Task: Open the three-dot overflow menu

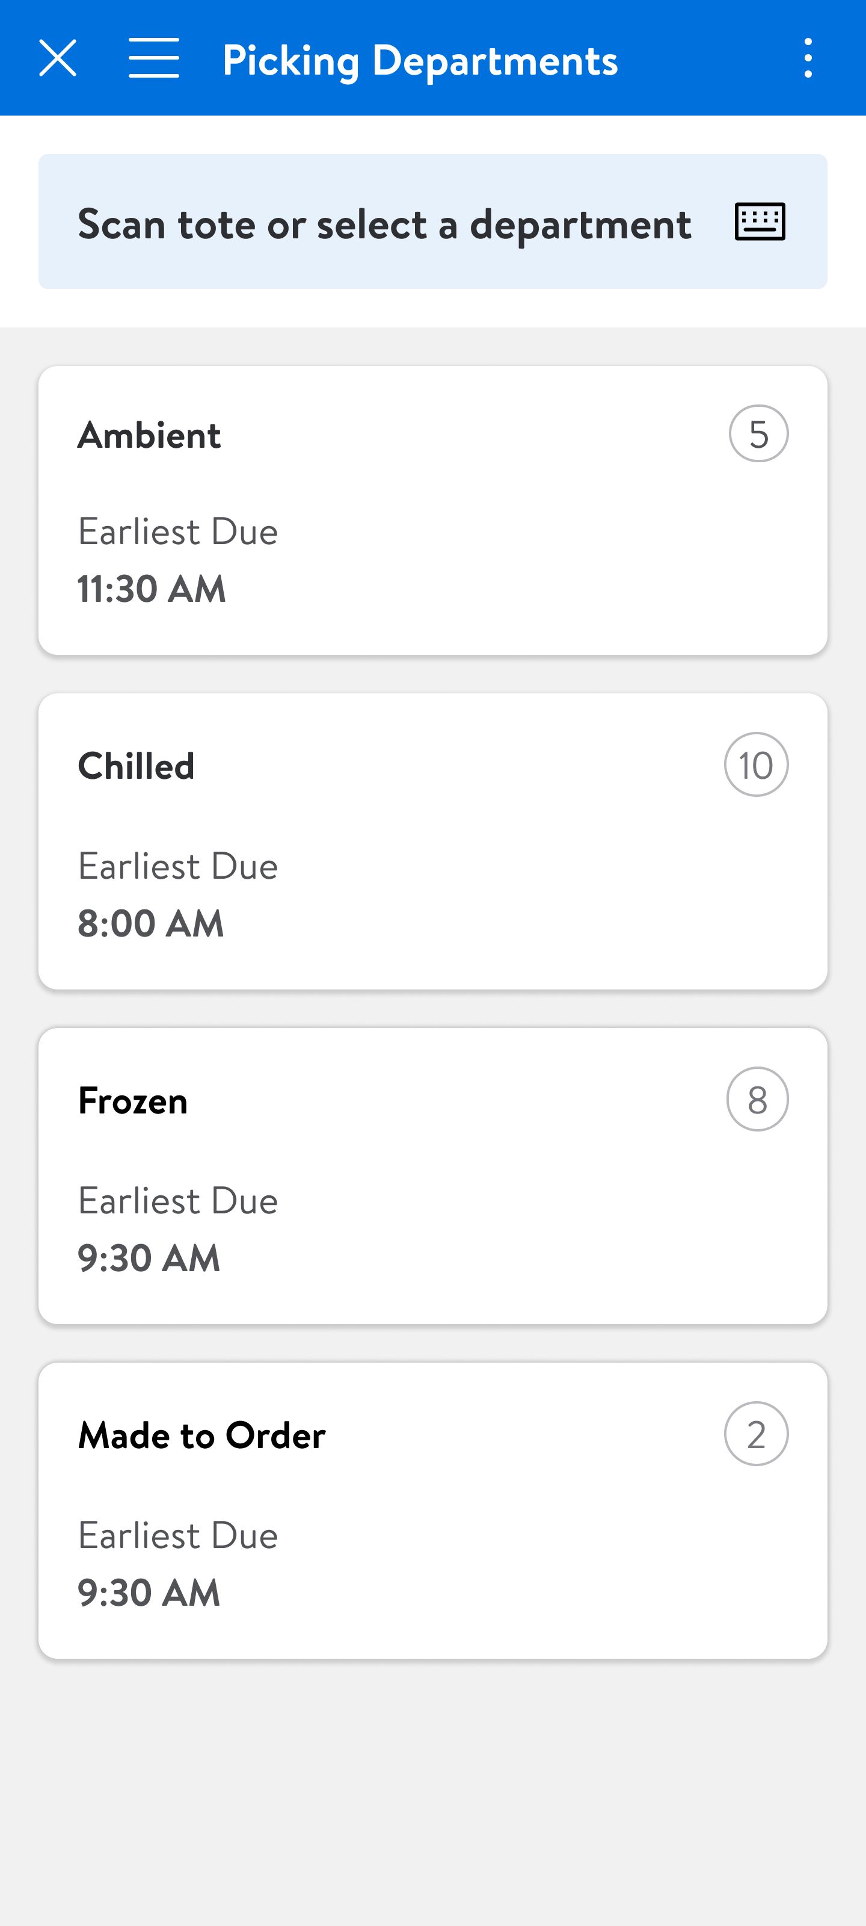Action: click(x=808, y=58)
